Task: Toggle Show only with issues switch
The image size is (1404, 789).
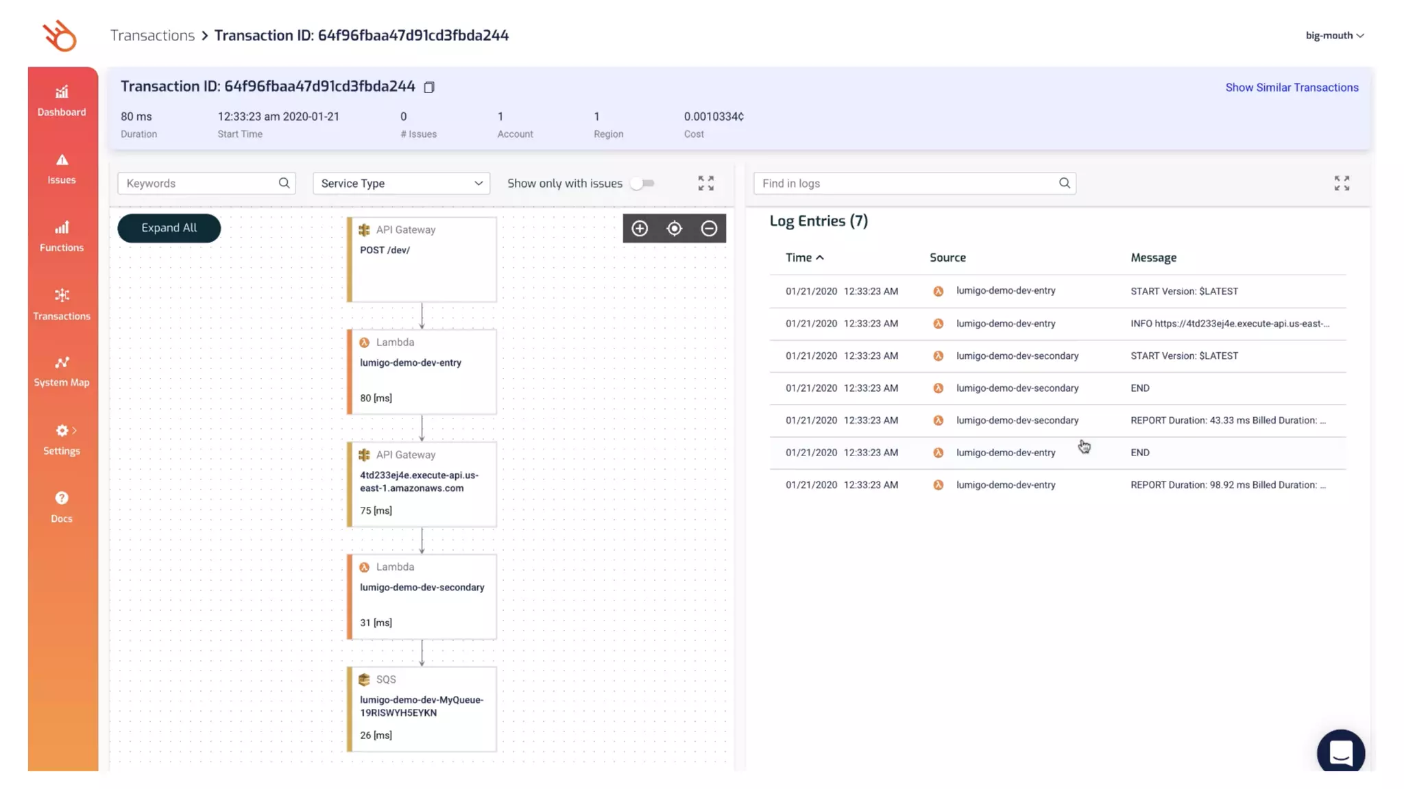Action: pyautogui.click(x=642, y=183)
